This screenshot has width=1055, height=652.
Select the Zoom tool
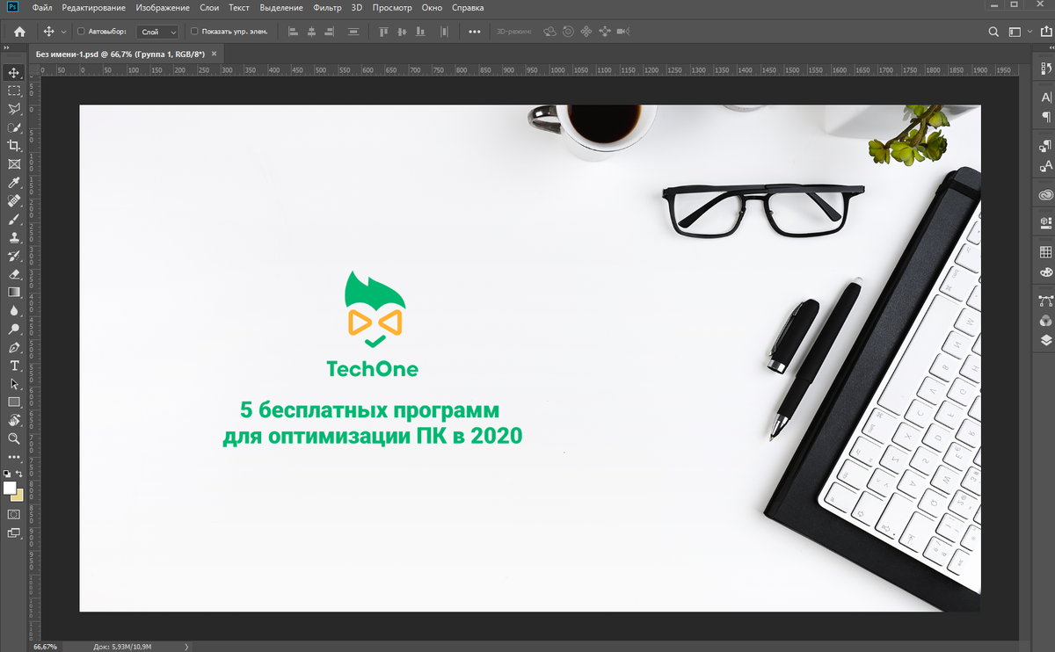[x=13, y=438]
